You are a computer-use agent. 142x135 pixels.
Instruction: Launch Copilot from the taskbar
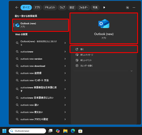point(58,131)
